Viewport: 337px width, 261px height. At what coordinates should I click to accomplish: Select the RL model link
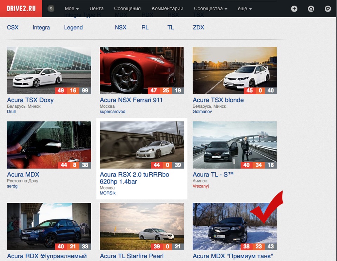(145, 27)
